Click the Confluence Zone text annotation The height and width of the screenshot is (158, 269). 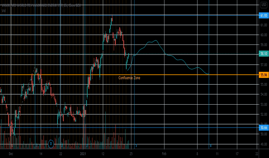(x=129, y=78)
